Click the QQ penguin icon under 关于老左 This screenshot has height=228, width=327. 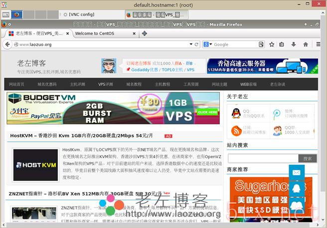click(236, 113)
